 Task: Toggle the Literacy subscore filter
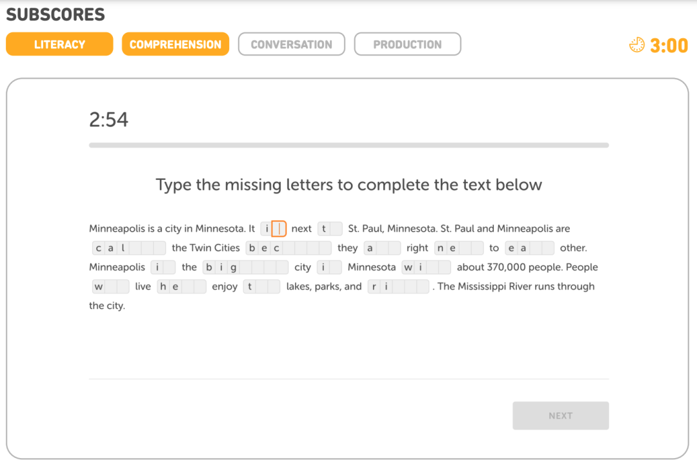click(59, 45)
